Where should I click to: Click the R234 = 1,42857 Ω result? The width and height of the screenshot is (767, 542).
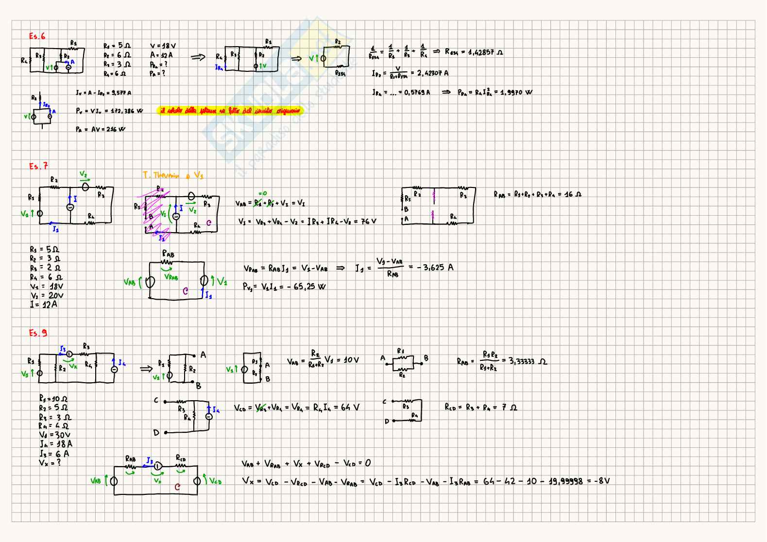pyautogui.click(x=474, y=52)
